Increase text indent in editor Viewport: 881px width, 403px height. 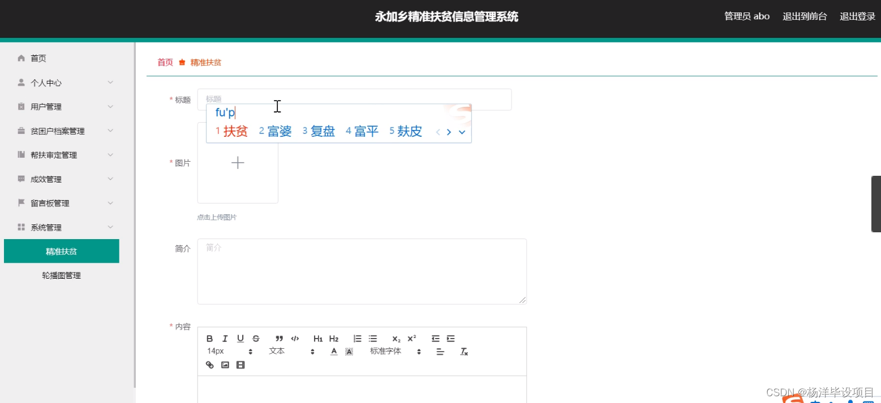pyautogui.click(x=450, y=339)
